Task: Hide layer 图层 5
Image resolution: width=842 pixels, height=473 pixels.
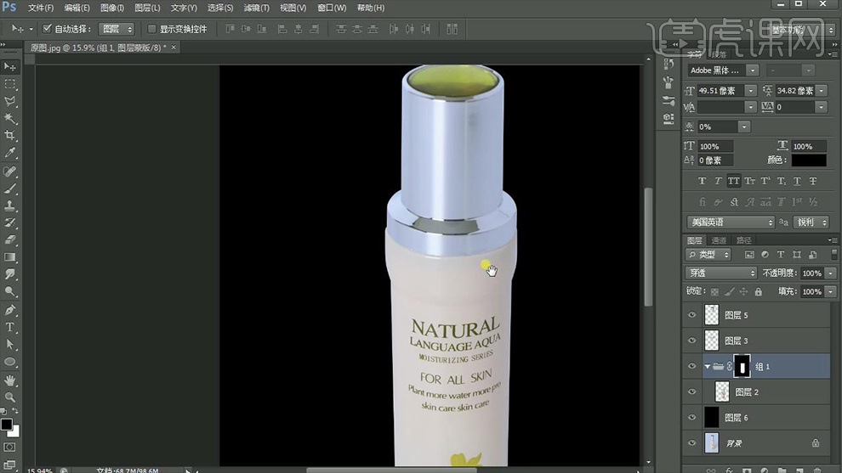Action: click(x=691, y=315)
